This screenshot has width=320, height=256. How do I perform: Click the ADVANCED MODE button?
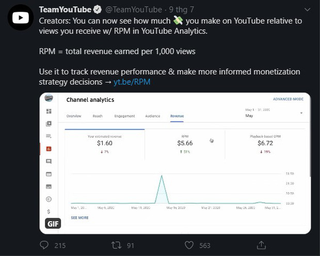click(x=288, y=99)
